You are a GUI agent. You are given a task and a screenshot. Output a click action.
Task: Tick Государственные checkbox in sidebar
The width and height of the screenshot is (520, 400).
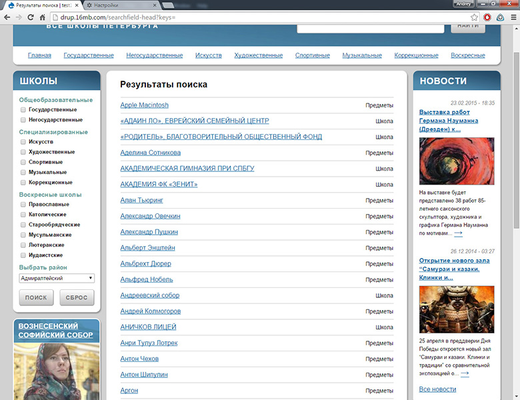[23, 110]
